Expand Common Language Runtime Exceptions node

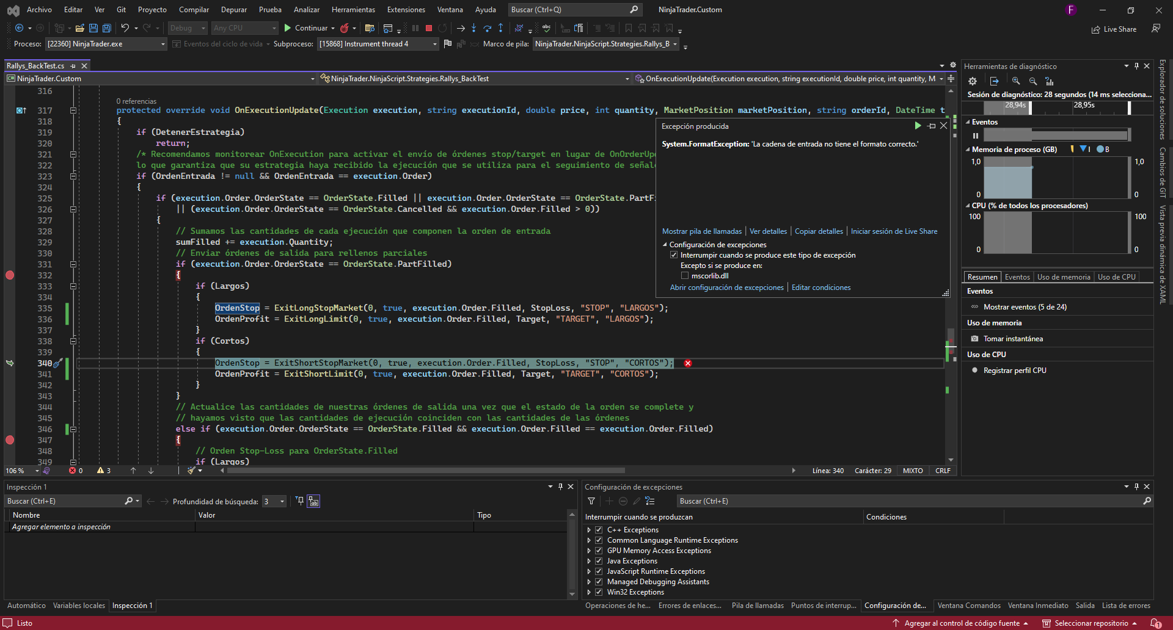point(589,540)
